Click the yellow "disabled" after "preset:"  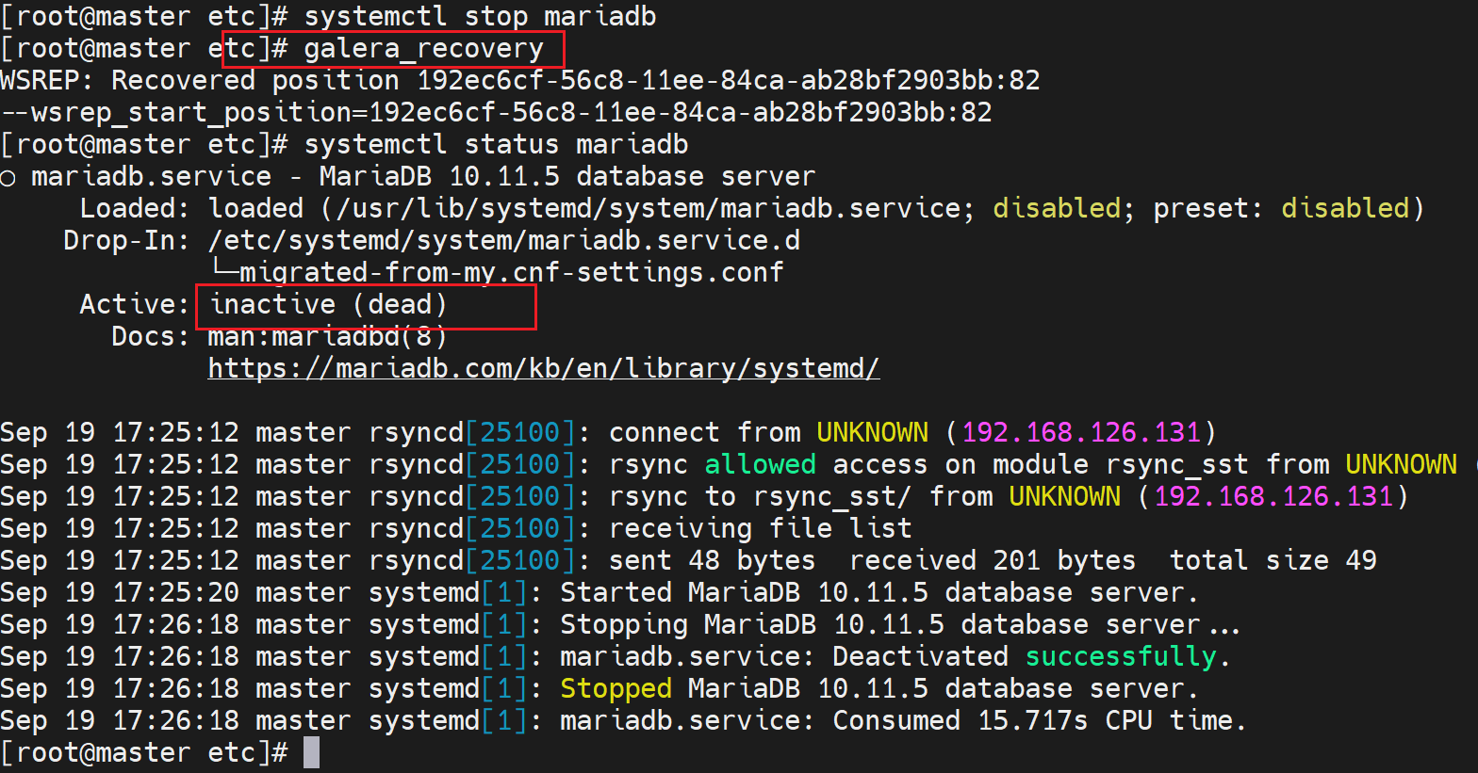coord(1344,208)
